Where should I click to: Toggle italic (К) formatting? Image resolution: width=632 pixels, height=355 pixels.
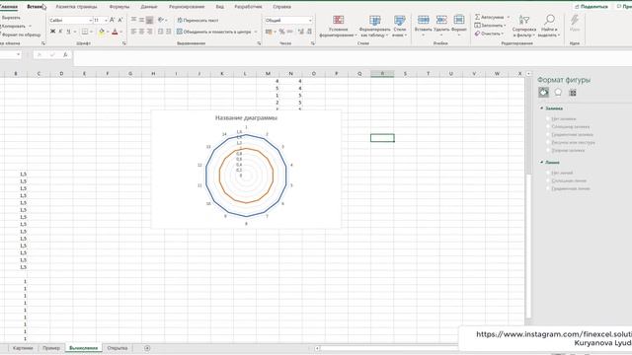click(x=60, y=32)
